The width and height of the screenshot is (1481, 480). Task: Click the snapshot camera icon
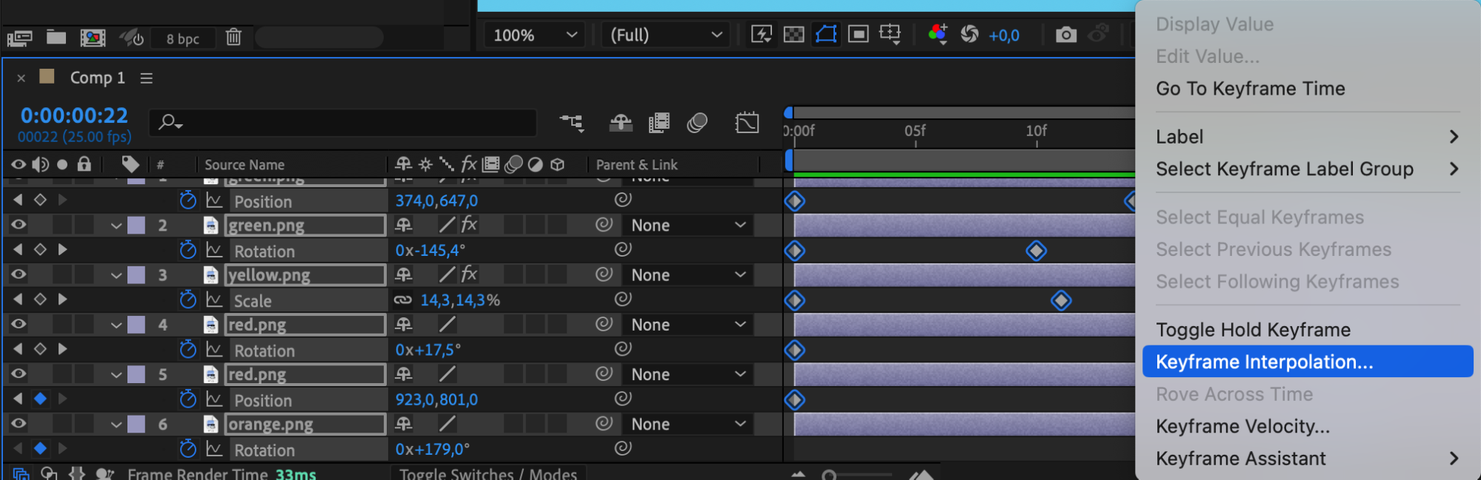pyautogui.click(x=1065, y=35)
